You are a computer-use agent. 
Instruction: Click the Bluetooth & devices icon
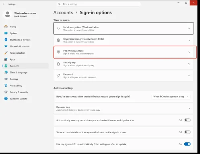[6, 40]
